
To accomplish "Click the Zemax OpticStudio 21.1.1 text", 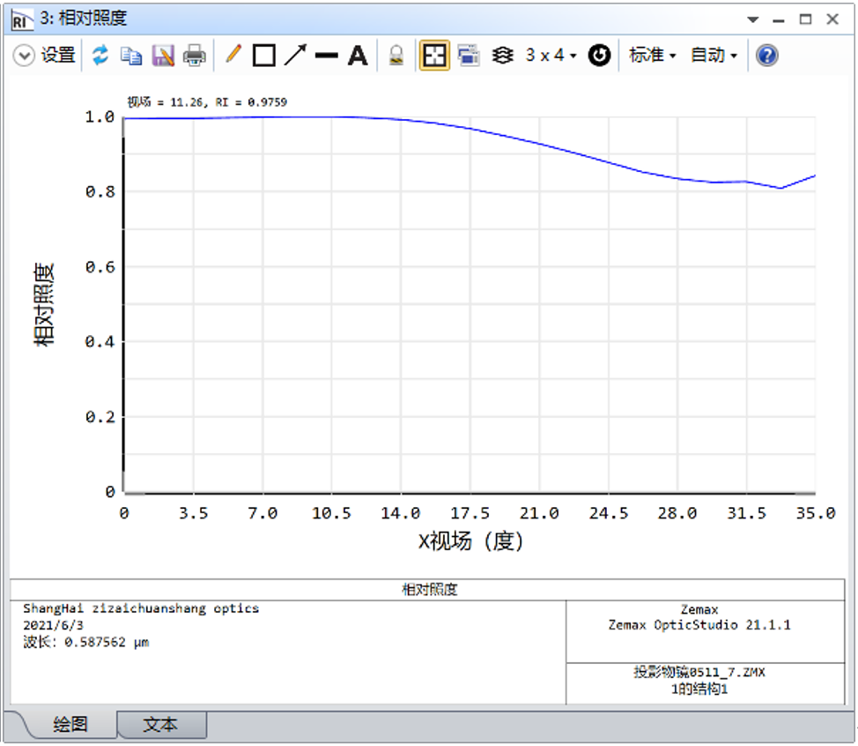I will (x=699, y=625).
